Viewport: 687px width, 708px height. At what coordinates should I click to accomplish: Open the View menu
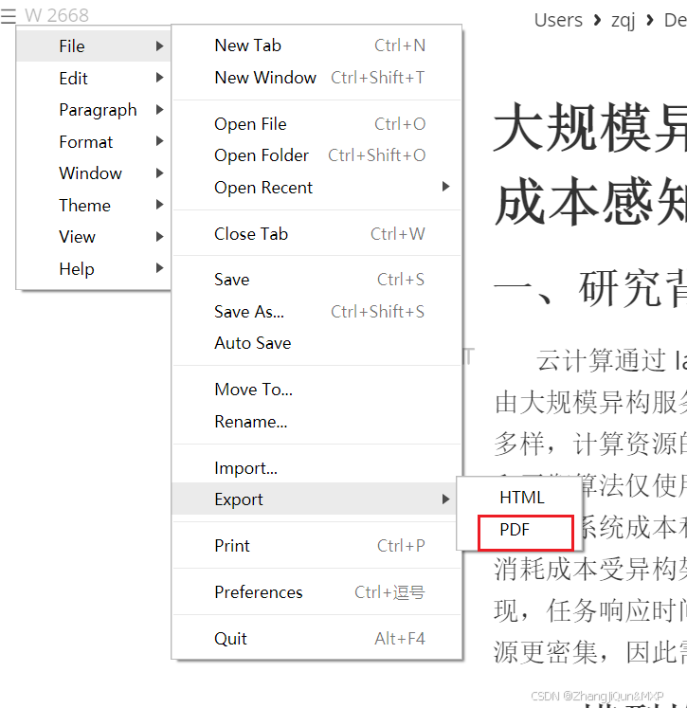(94, 237)
